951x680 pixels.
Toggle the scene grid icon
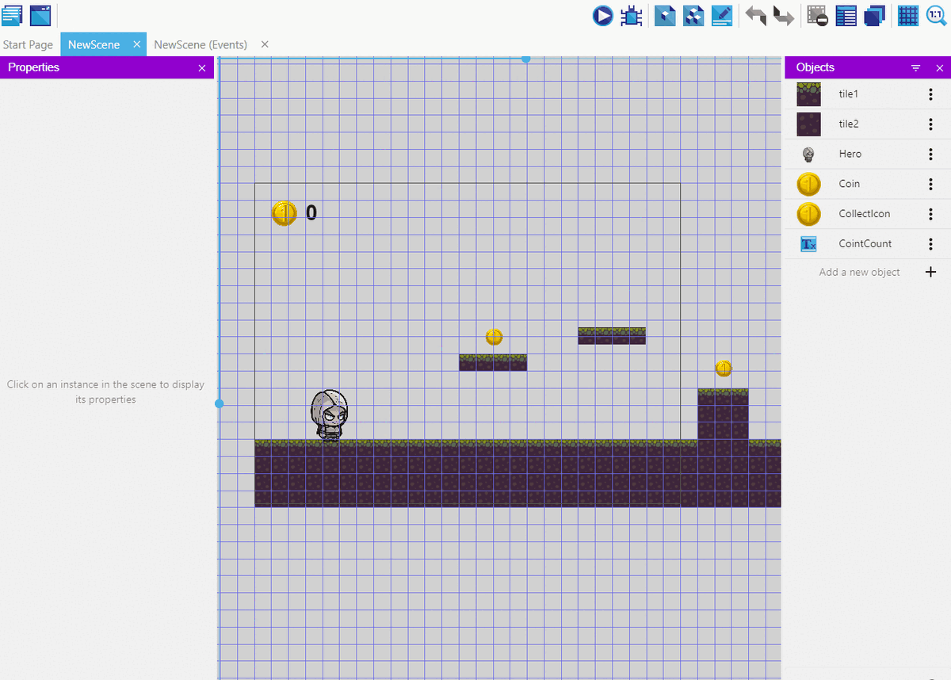point(907,15)
